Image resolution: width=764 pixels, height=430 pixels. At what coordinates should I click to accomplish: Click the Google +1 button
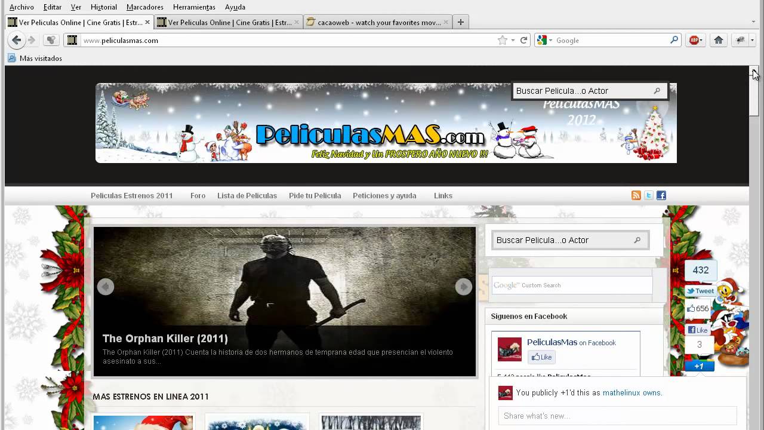[x=699, y=366]
